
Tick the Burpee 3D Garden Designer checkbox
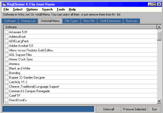(6, 77)
